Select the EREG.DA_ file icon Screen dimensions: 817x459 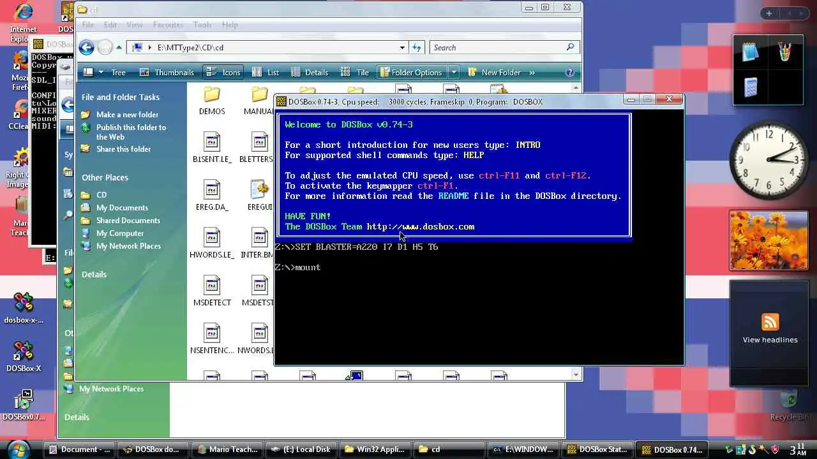coord(212,190)
